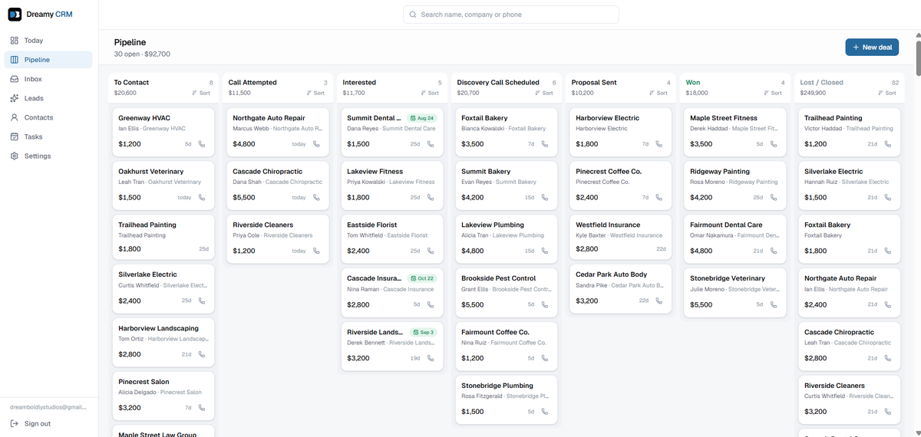Click phone icon on Pinecrest Coffee Co. card
The width and height of the screenshot is (921, 437).
tap(659, 198)
